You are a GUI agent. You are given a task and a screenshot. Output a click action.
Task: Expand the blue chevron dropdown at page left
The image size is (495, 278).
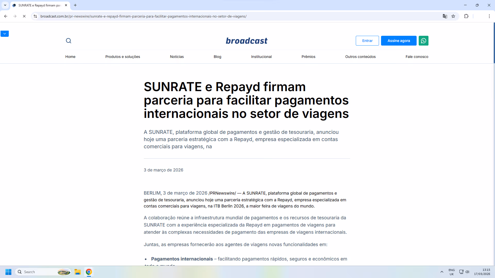click(5, 34)
